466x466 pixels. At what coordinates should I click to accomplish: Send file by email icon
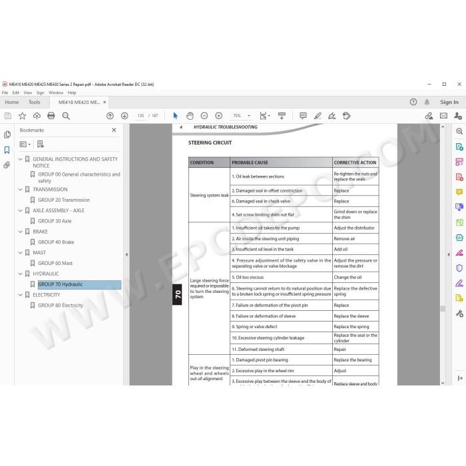[443, 116]
